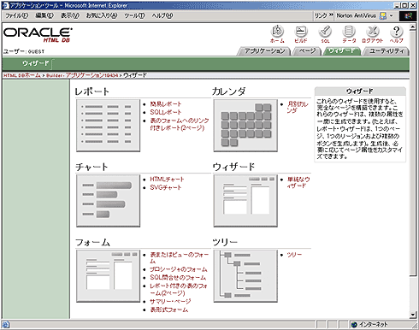Open the お気に入り(A) menu
Screen dimensions: 419x330
point(102,15)
